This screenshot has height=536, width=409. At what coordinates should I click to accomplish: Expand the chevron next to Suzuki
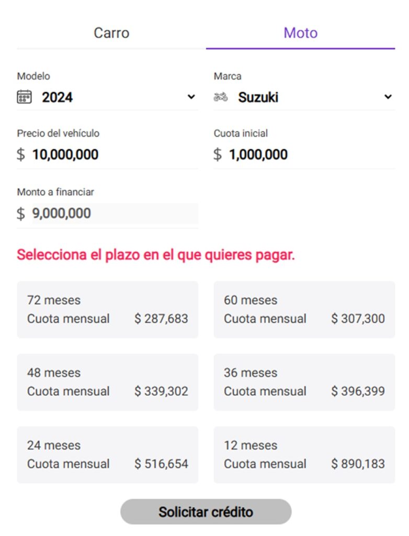coord(388,97)
